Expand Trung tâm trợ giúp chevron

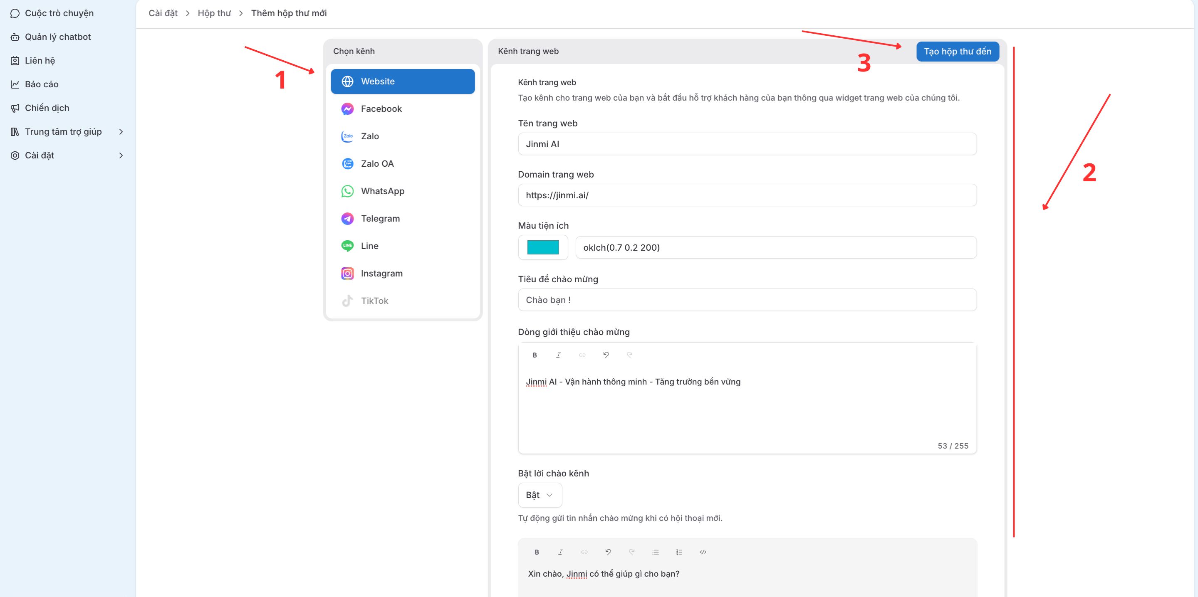click(121, 132)
